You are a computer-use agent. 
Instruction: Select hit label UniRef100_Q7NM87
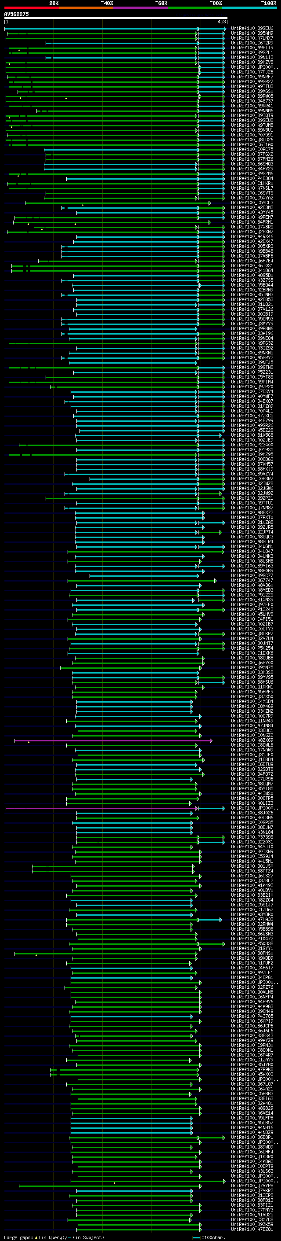click(252, 508)
